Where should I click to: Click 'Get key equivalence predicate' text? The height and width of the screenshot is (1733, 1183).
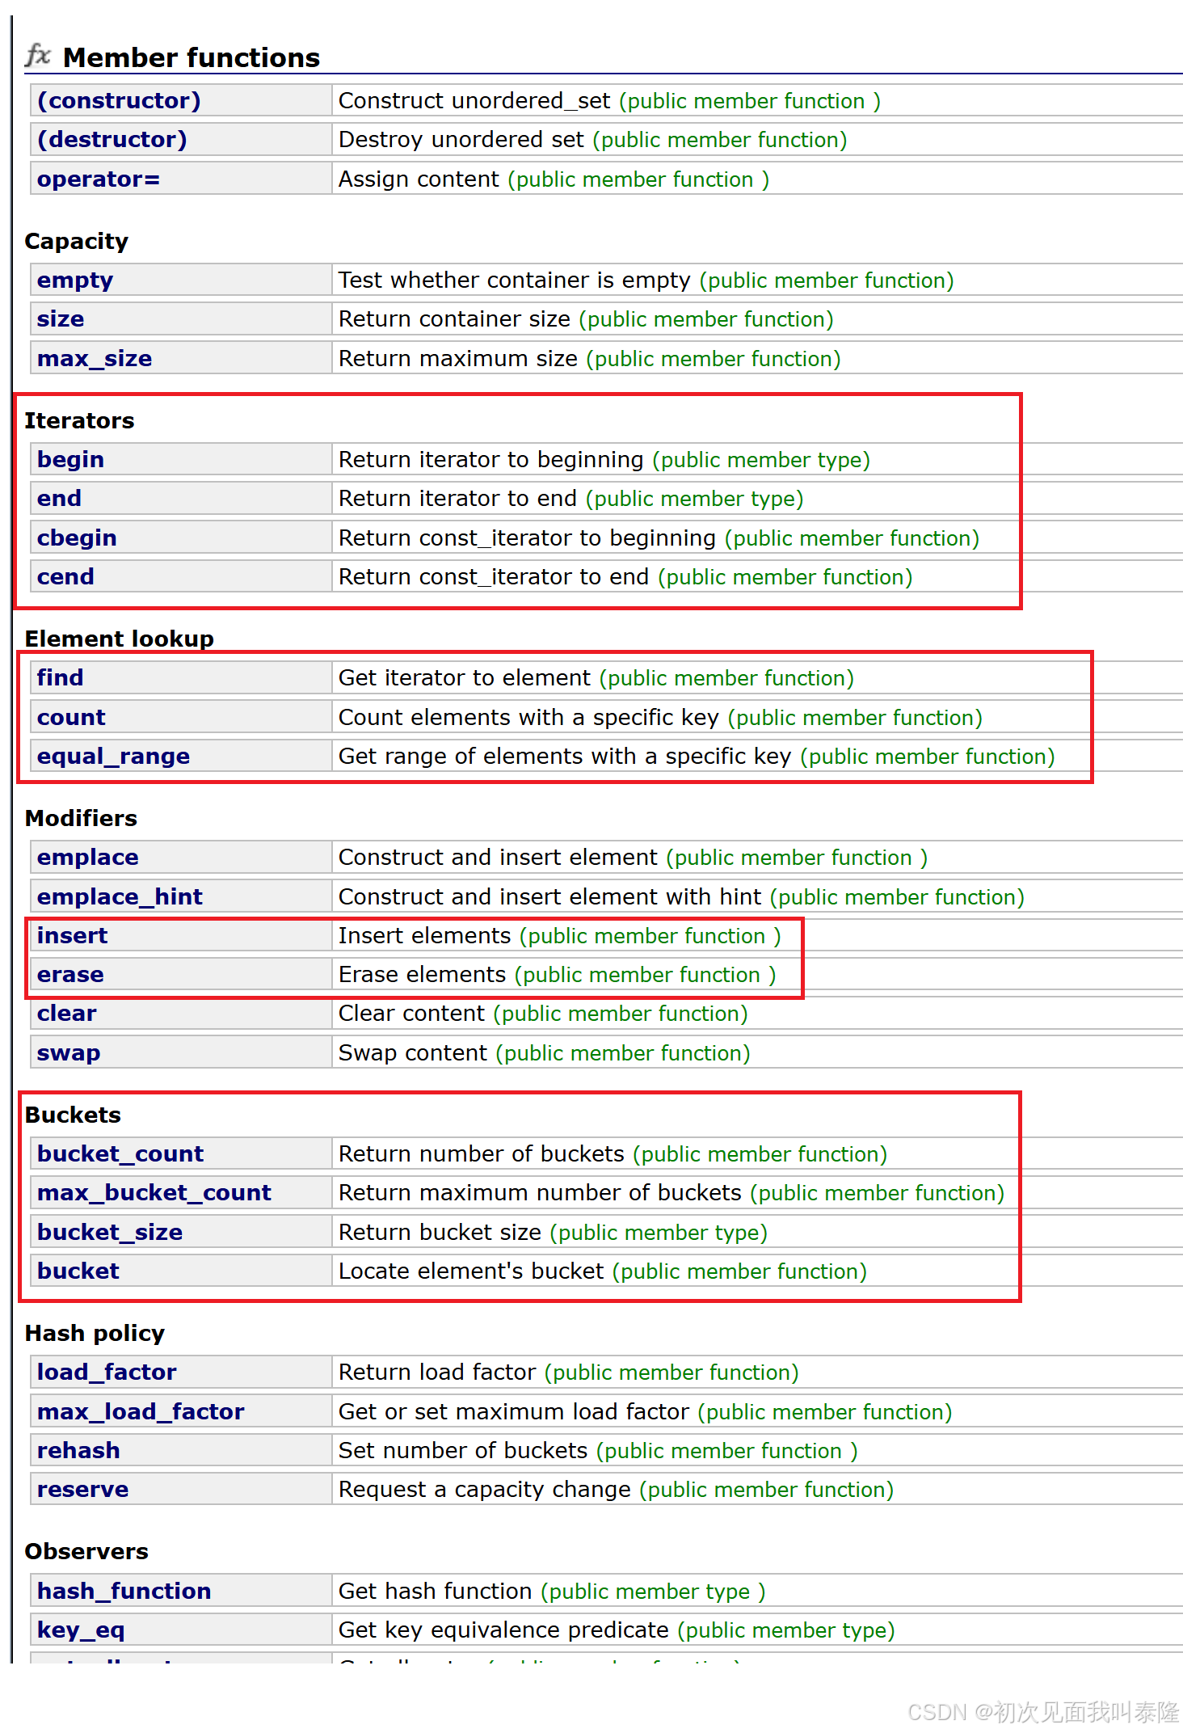(x=503, y=1630)
